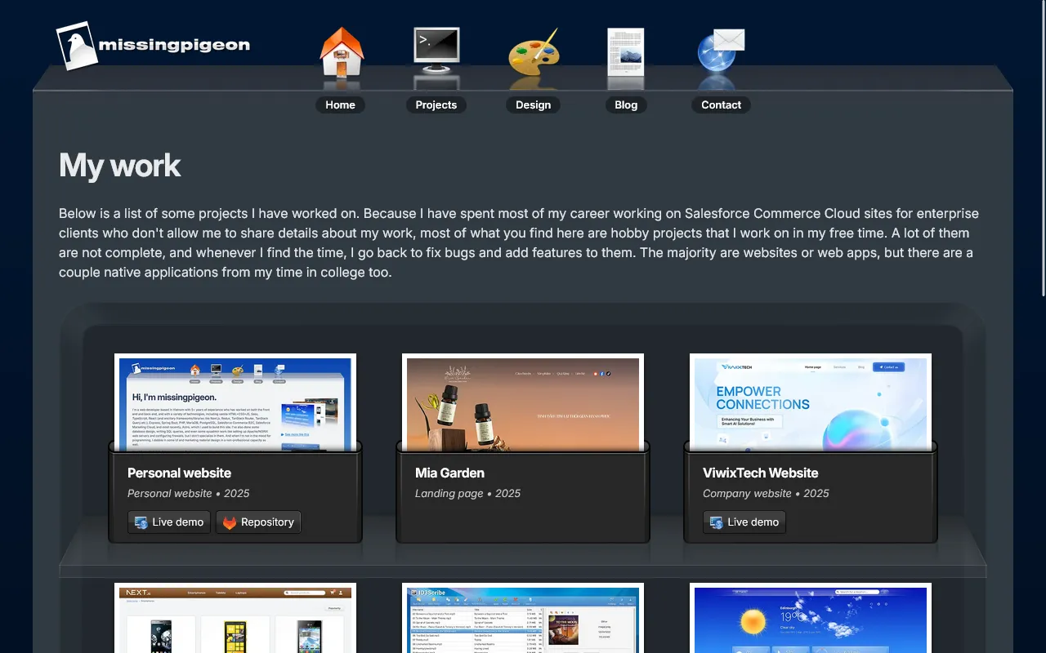Viewport: 1046px width, 653px height.
Task: Select the house icon for Home navigation
Action: tap(341, 51)
